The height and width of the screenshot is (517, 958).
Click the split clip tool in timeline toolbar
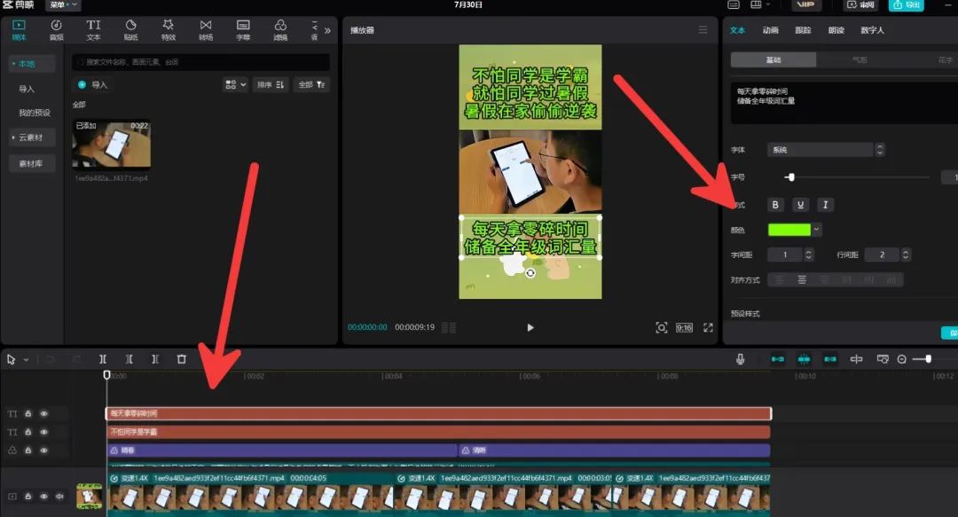pyautogui.click(x=103, y=359)
